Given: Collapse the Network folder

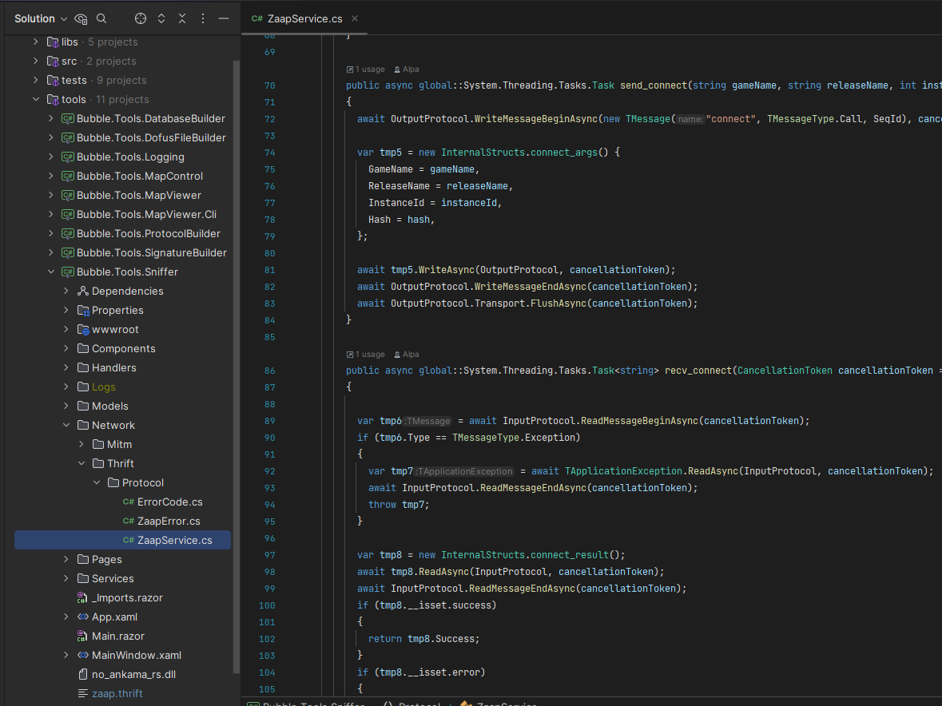Looking at the screenshot, I should 66,425.
